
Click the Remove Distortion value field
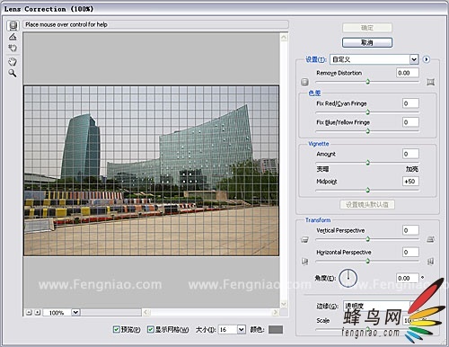click(x=408, y=73)
